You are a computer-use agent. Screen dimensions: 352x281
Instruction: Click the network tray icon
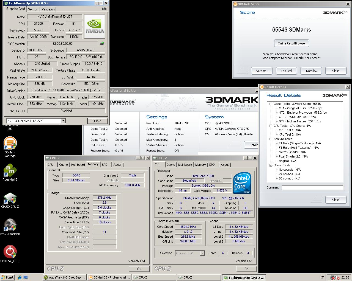pyautogui.click(x=332, y=277)
